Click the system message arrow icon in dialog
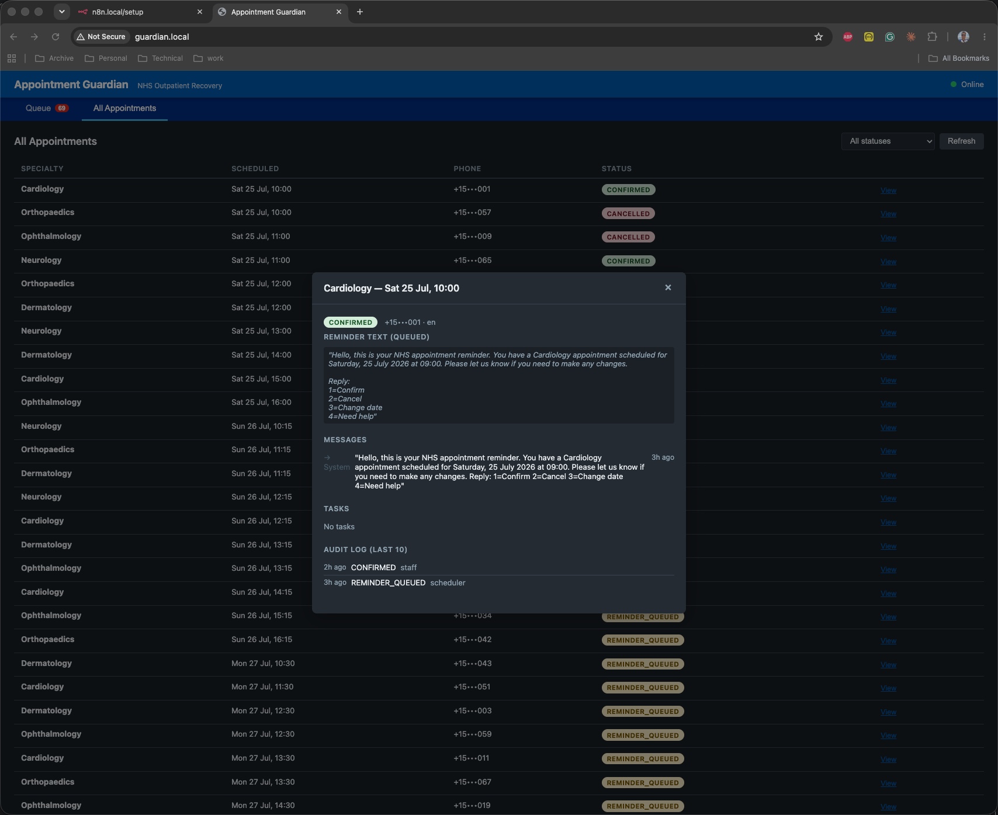This screenshot has height=815, width=998. pyautogui.click(x=327, y=457)
